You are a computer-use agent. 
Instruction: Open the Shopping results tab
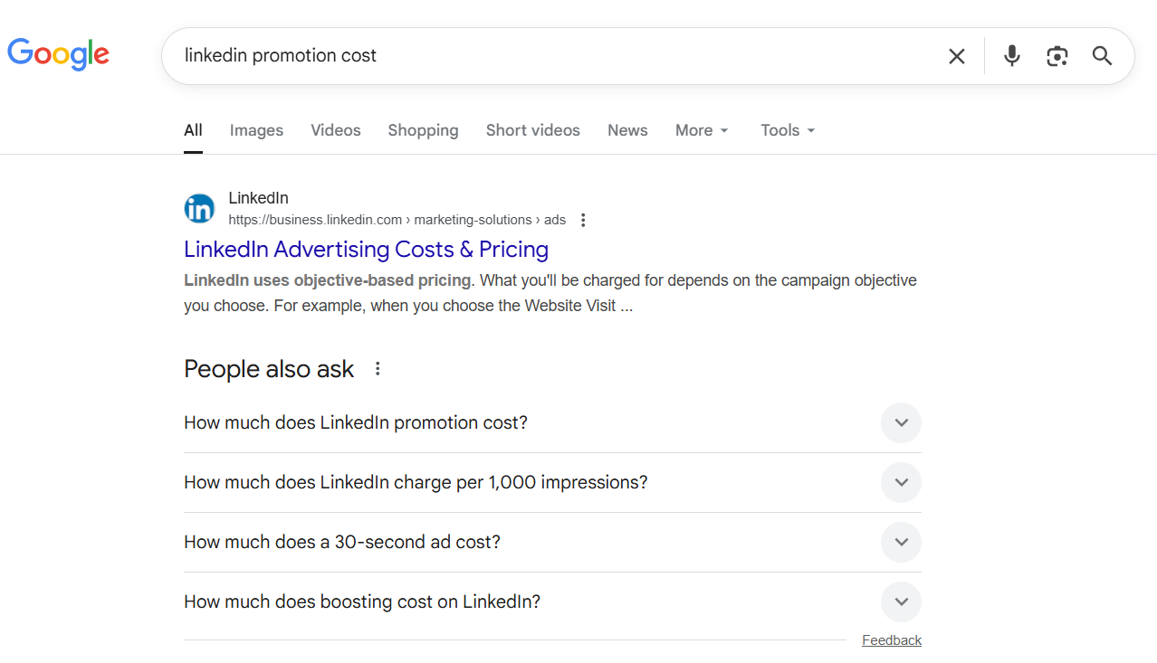423,130
